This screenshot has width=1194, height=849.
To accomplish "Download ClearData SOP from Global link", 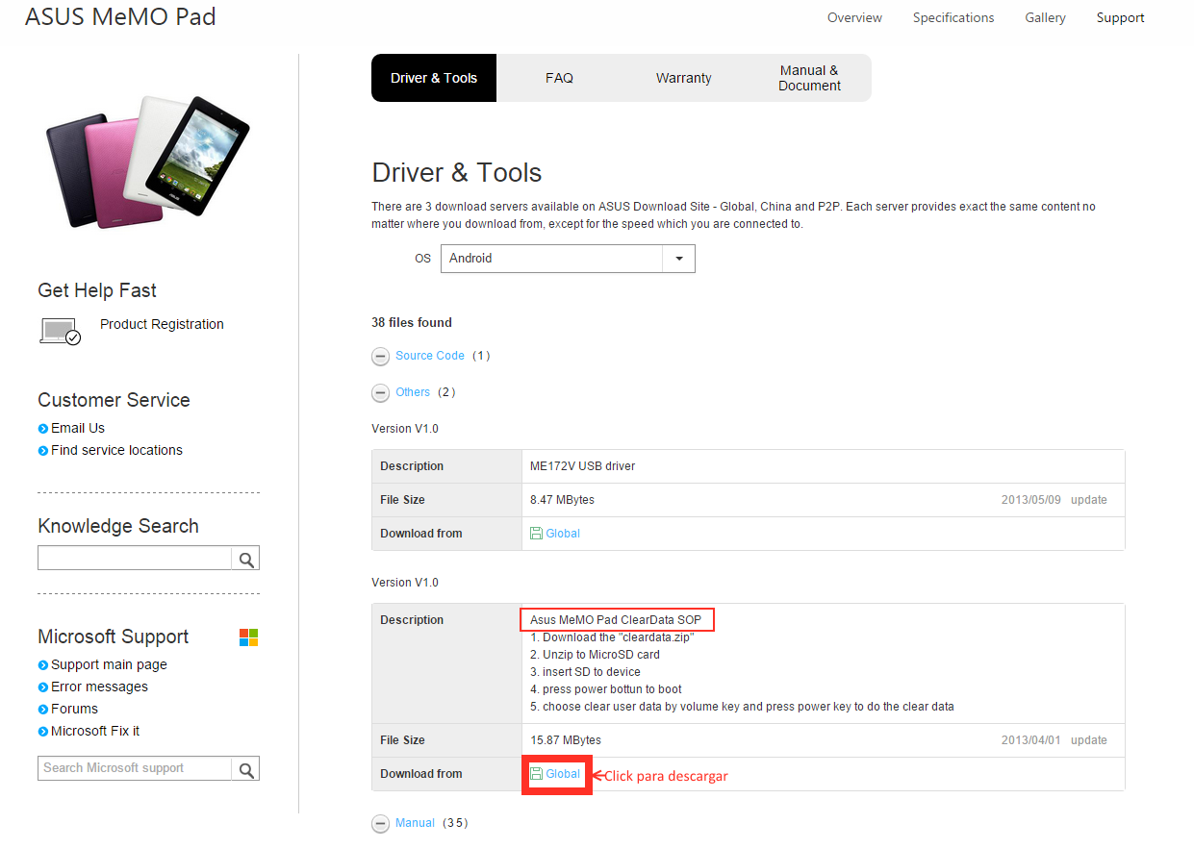I will coord(563,774).
